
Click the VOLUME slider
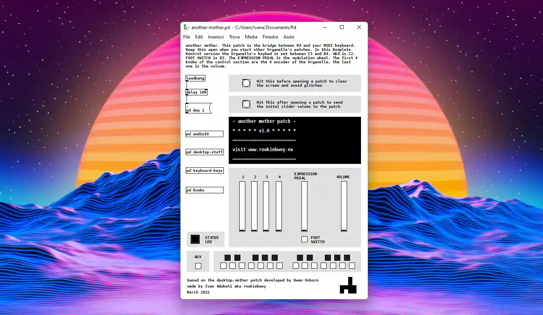(344, 206)
